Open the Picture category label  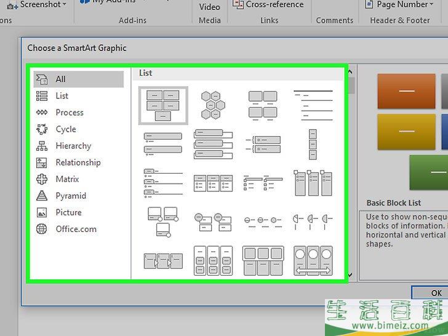tap(68, 212)
